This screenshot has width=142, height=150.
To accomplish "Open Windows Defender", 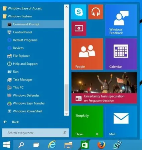I will (33, 96).
